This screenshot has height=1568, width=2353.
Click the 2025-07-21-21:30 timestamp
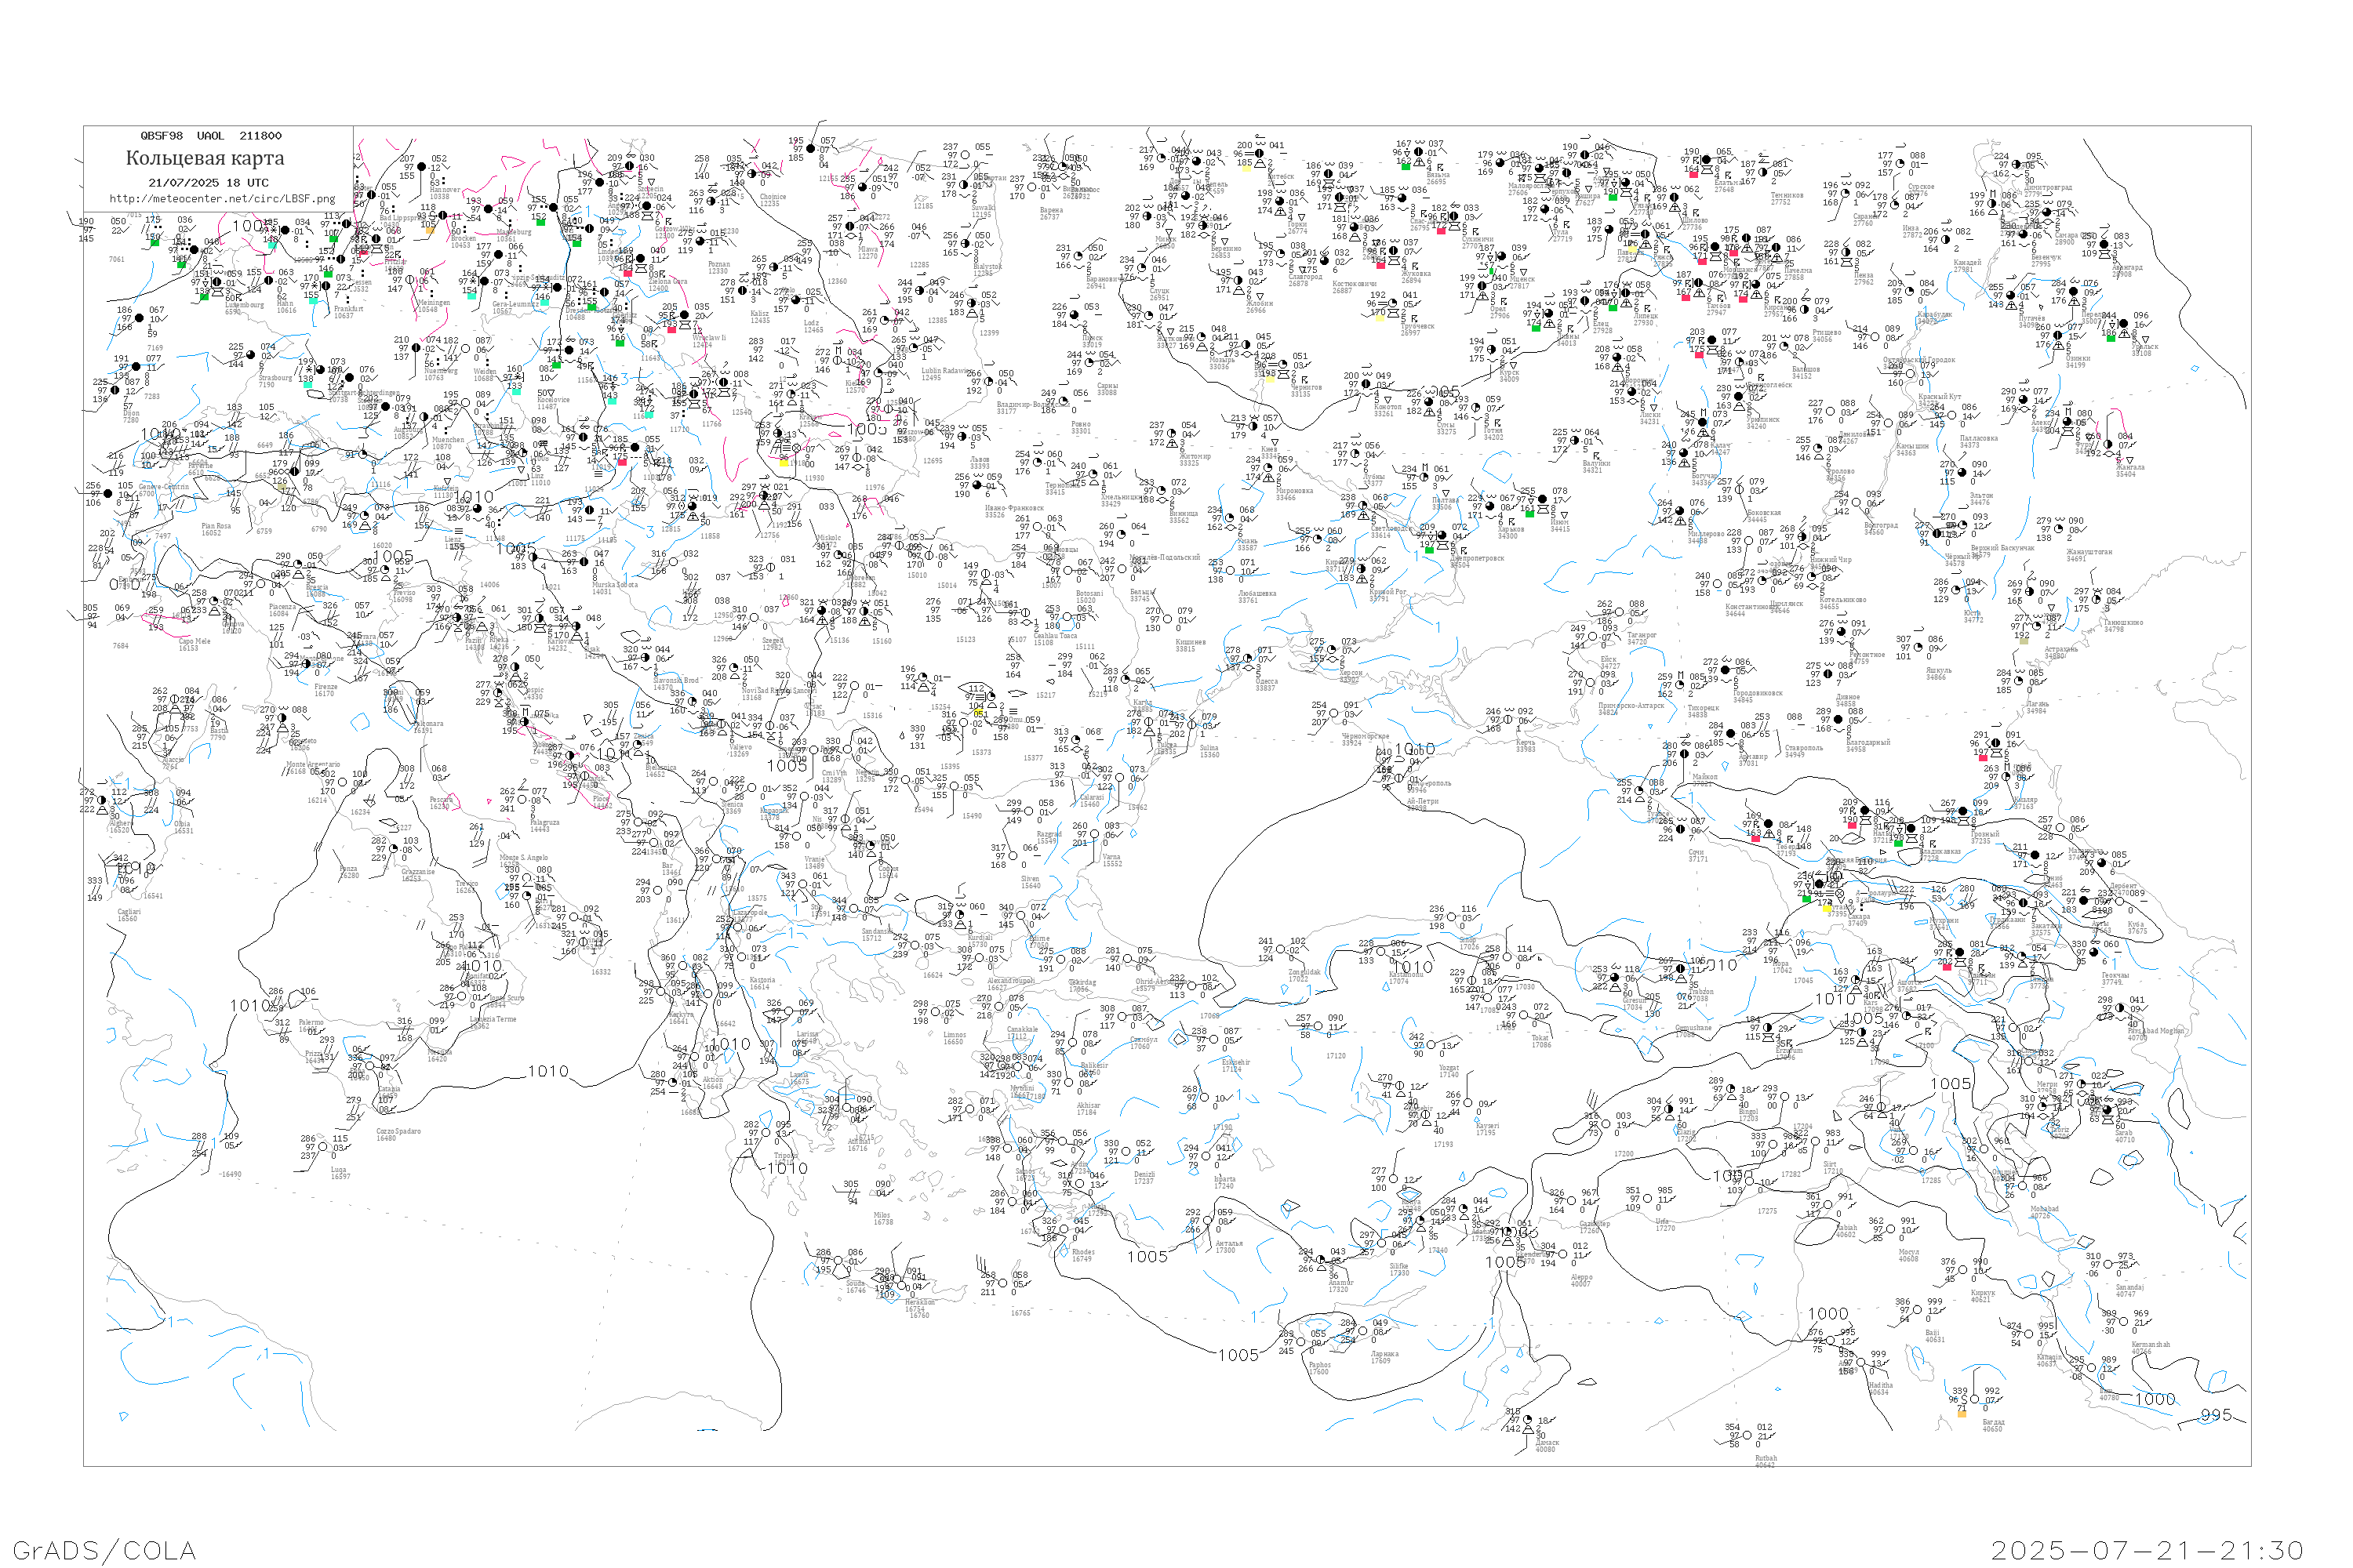point(2146,1550)
